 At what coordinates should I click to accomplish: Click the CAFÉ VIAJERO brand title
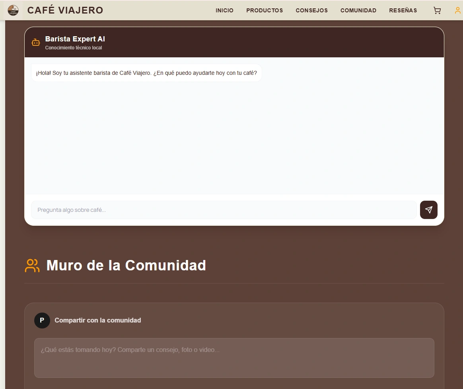click(x=65, y=10)
